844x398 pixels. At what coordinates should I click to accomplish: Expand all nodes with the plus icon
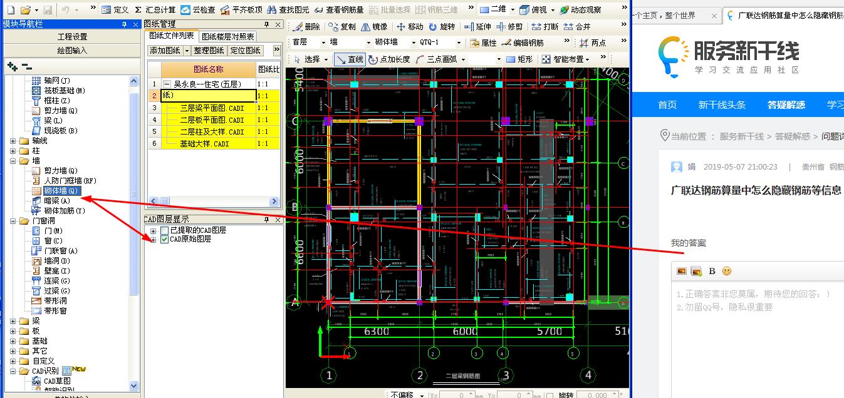click(x=12, y=66)
